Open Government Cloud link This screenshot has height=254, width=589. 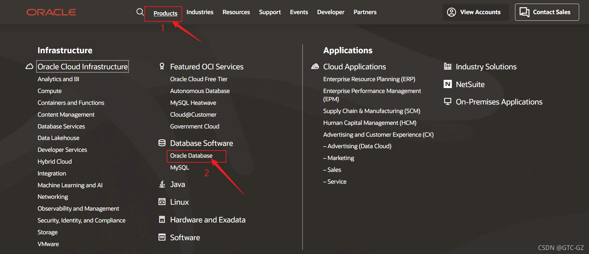[195, 127]
